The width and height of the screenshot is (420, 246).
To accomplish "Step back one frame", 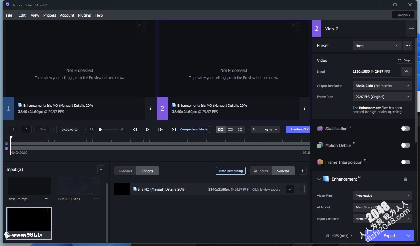I will [135, 129].
